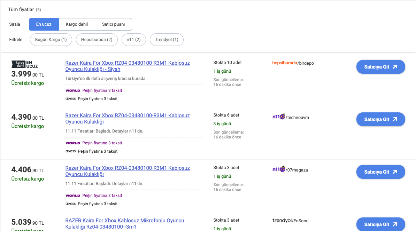
Task: Click 'Ücretsiz kargo' under 4.390,00 TL
Action: (28, 126)
